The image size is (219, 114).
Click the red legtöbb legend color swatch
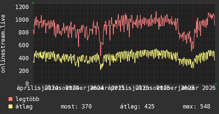coord(10,99)
